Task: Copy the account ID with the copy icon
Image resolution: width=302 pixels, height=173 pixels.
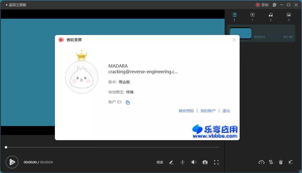Action: click(128, 102)
